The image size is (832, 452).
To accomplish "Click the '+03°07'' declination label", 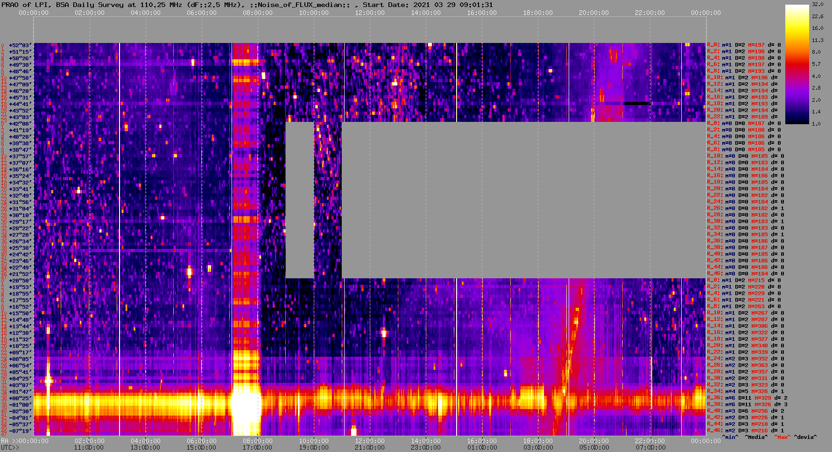I will coord(20,385).
